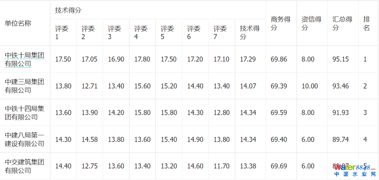Click the 中建三局集团有限公司 row name
The height and width of the screenshot is (180, 379).
point(25,86)
